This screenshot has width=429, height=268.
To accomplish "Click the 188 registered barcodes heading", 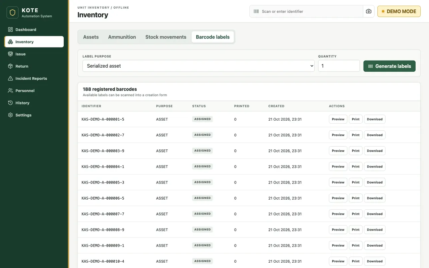I will (x=110, y=89).
